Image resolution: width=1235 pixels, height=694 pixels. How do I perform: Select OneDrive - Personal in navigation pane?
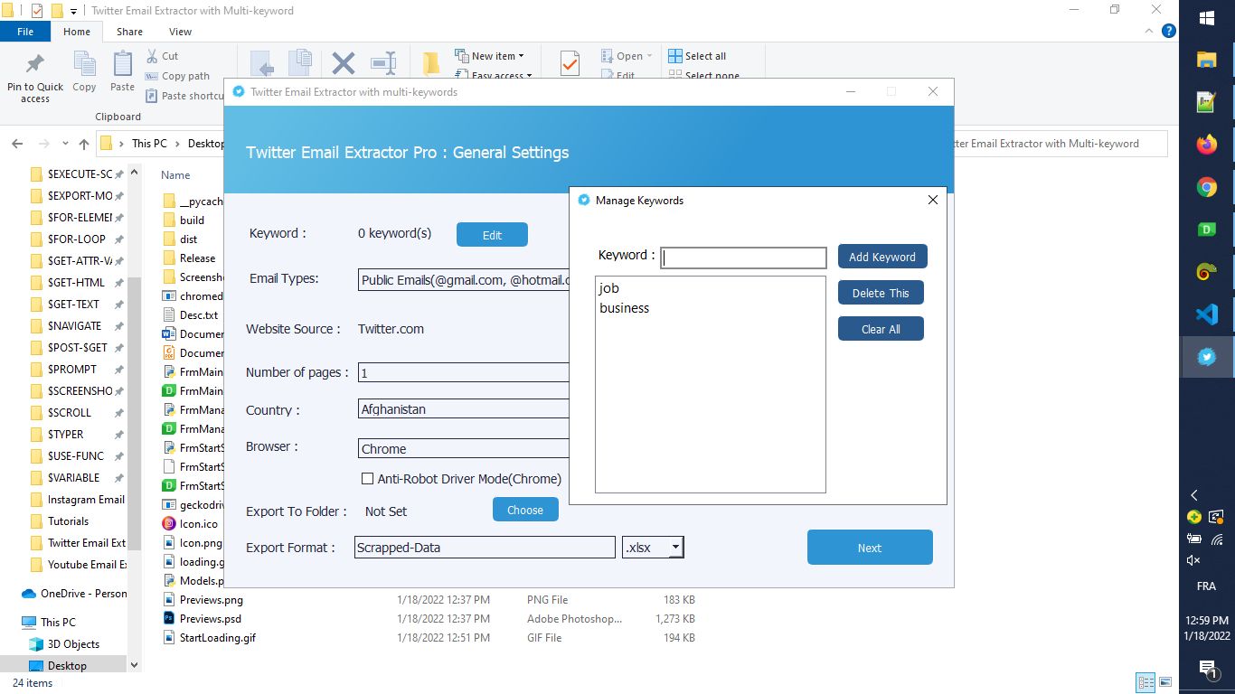click(x=74, y=594)
